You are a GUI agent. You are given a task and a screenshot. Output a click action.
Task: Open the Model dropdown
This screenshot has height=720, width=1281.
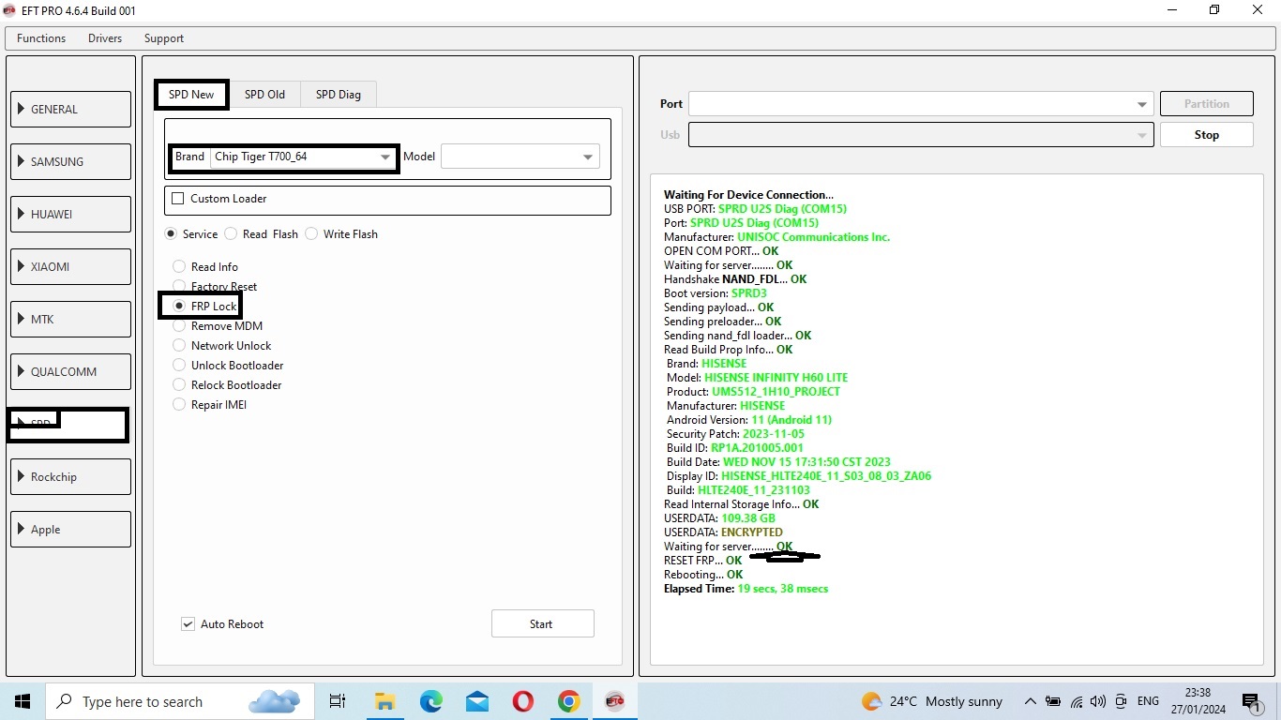[520, 157]
